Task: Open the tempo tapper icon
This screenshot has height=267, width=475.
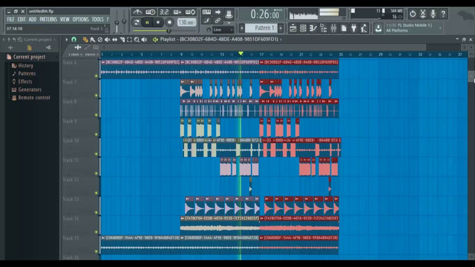Action: point(364,28)
